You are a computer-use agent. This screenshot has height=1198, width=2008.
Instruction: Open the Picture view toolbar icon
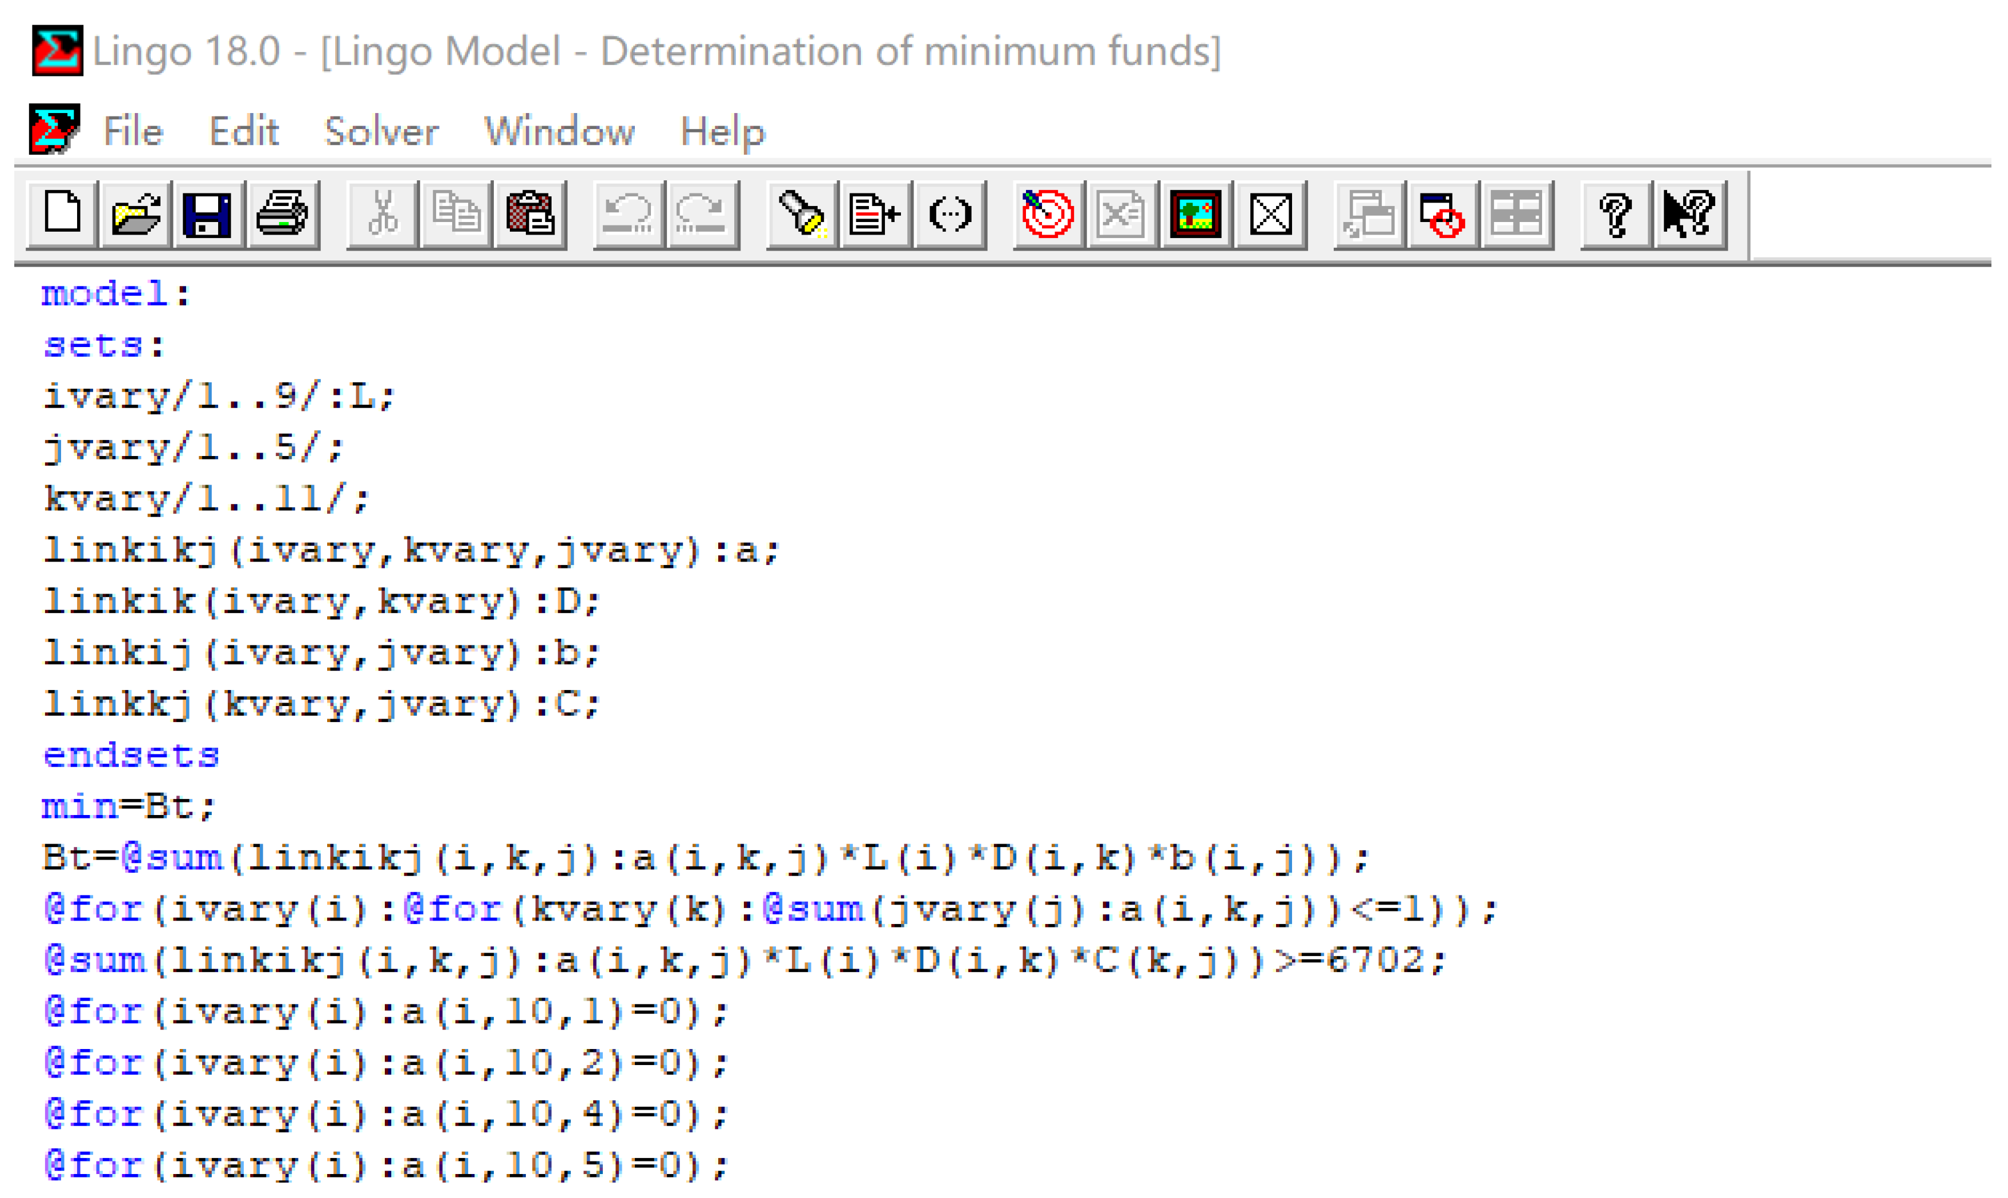click(x=1196, y=215)
